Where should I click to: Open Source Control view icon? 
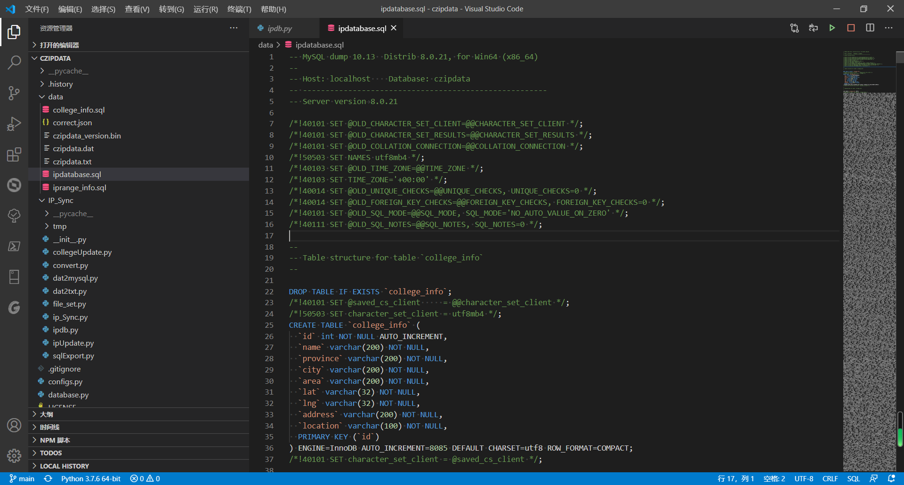pos(14,93)
